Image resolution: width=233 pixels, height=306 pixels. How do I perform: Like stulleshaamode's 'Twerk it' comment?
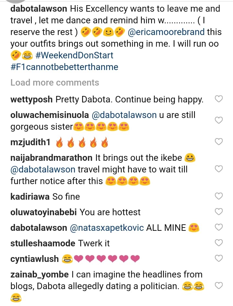219,243
